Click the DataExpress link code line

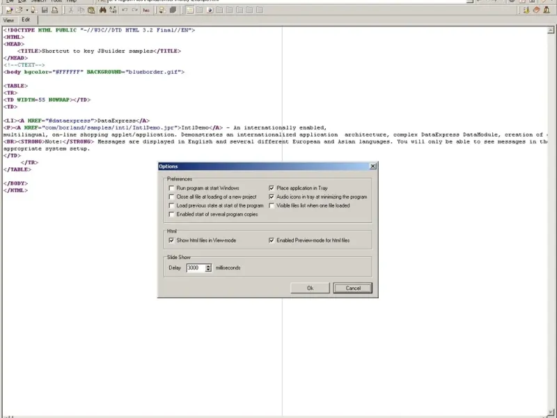[77, 121]
